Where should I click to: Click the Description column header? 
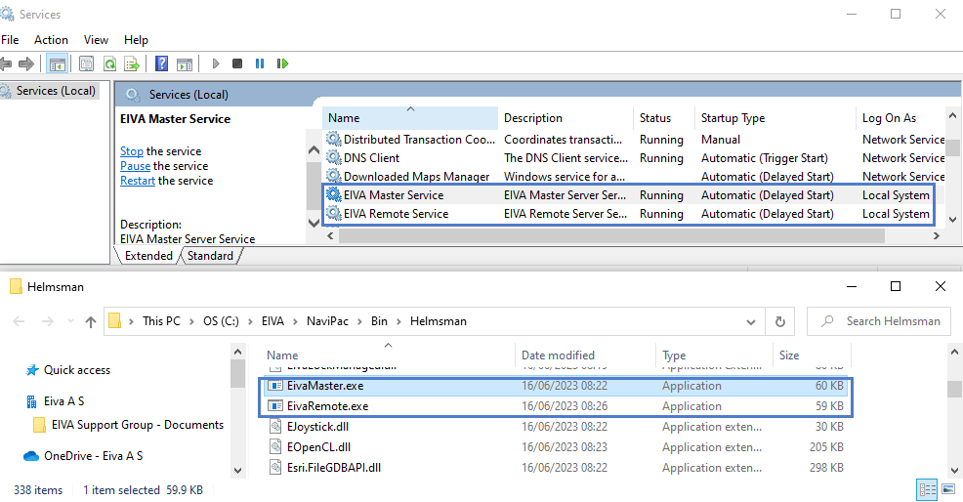pyautogui.click(x=565, y=118)
